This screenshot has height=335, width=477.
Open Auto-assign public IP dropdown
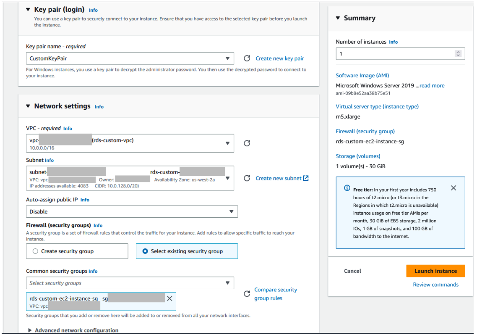[132, 211]
